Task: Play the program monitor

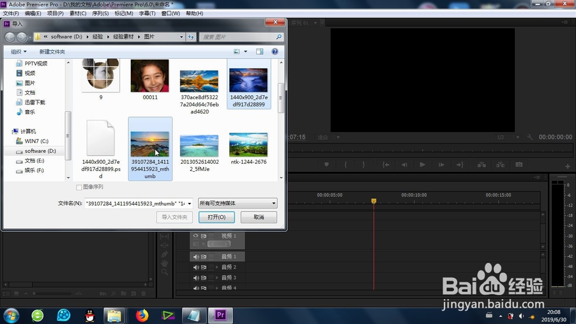Action: click(422, 165)
